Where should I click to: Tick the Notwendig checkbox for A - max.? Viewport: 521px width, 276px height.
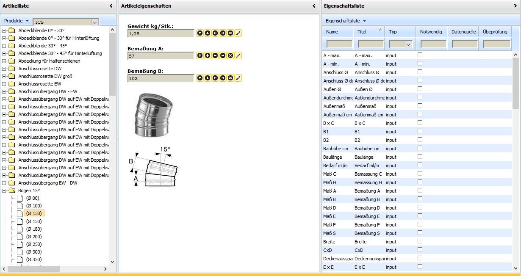coord(420,55)
